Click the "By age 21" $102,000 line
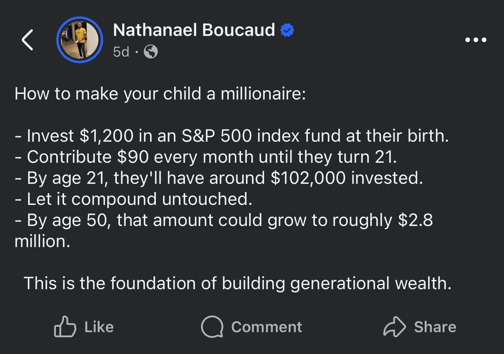Screen dimensions: 504x354 point(219,178)
